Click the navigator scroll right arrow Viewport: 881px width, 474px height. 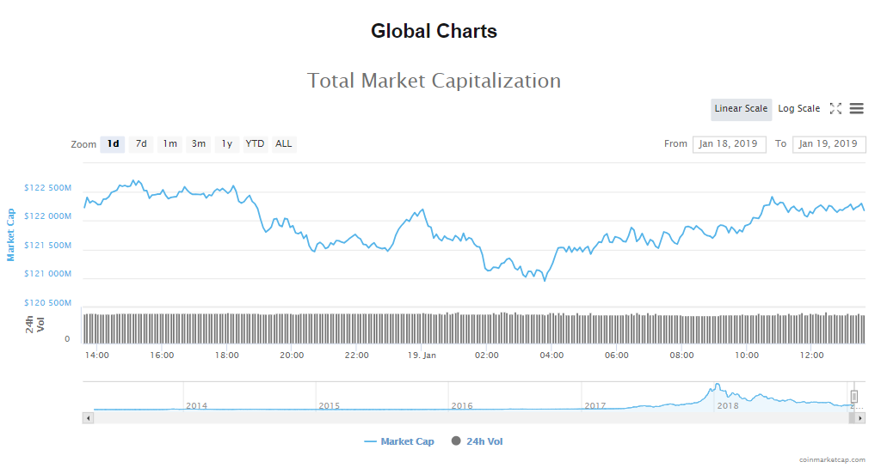click(860, 418)
